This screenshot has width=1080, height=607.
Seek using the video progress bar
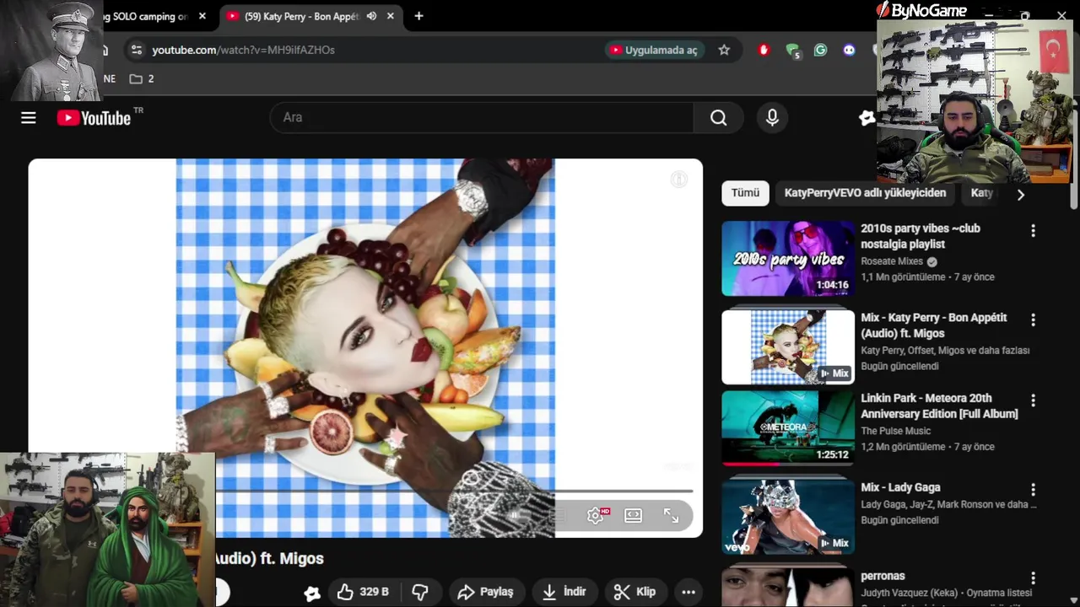(454, 491)
